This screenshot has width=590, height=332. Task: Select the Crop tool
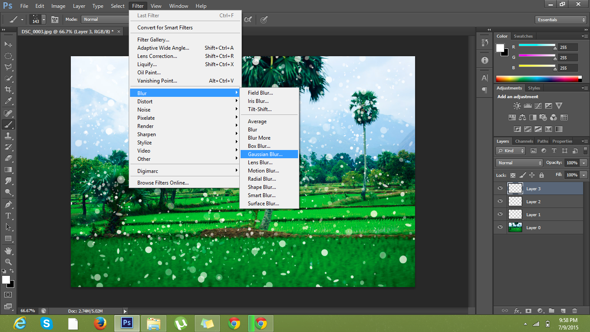point(8,89)
